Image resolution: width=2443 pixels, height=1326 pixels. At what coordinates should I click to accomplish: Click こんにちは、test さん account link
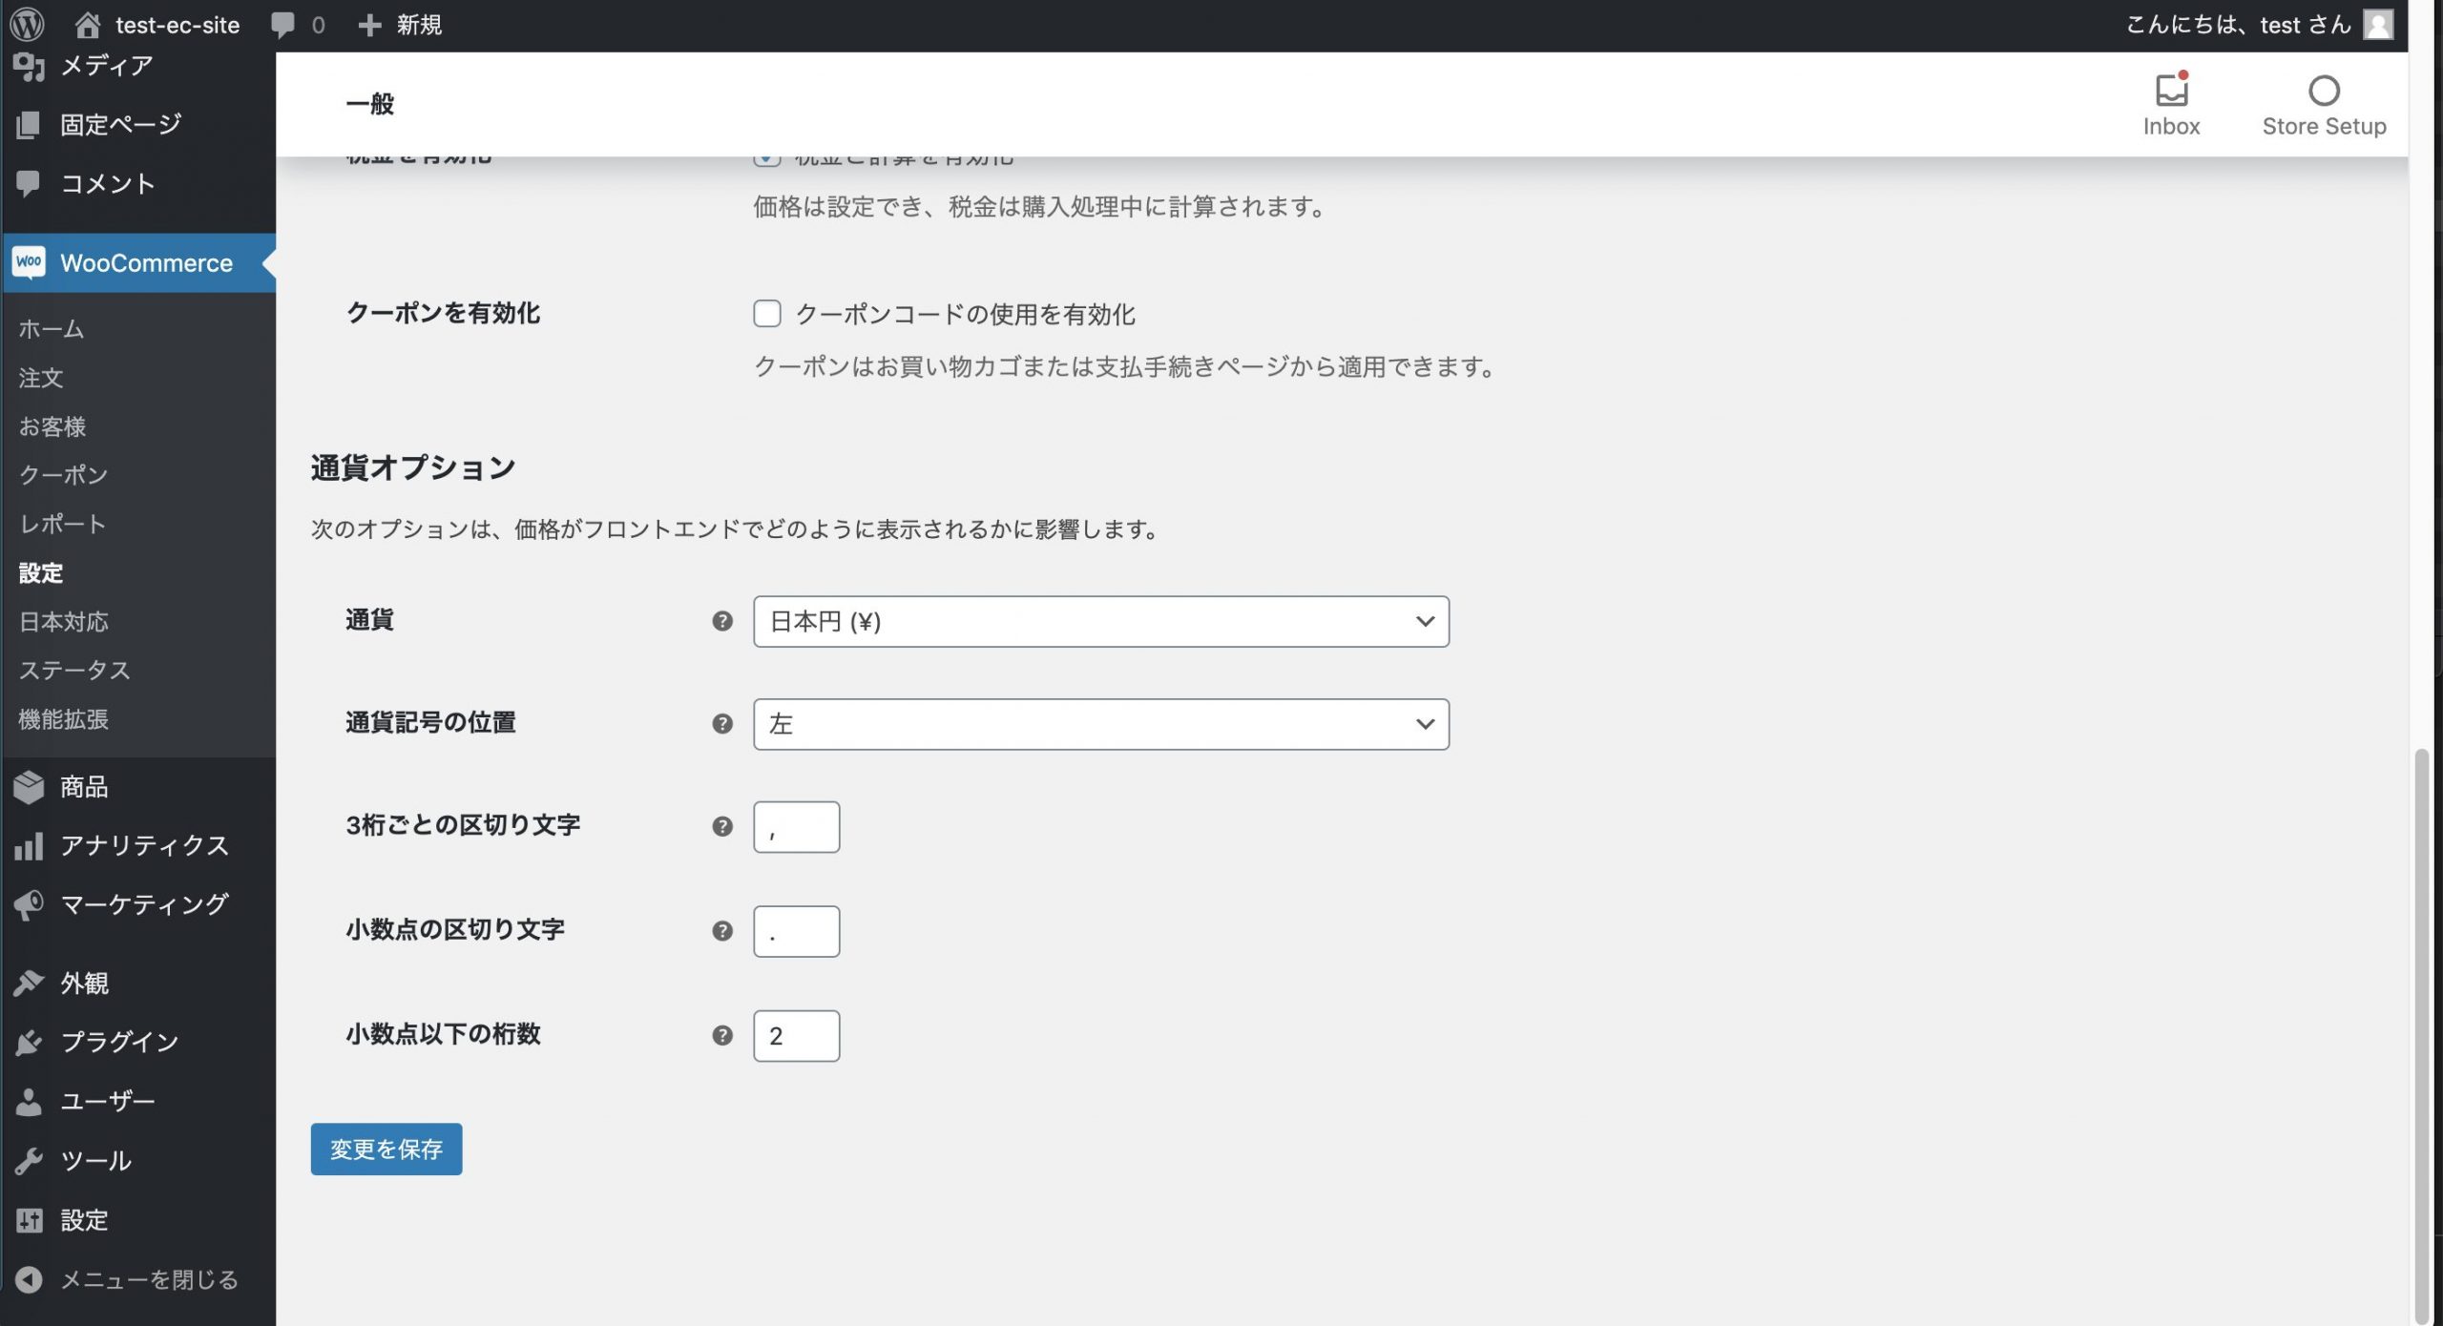point(2238,25)
